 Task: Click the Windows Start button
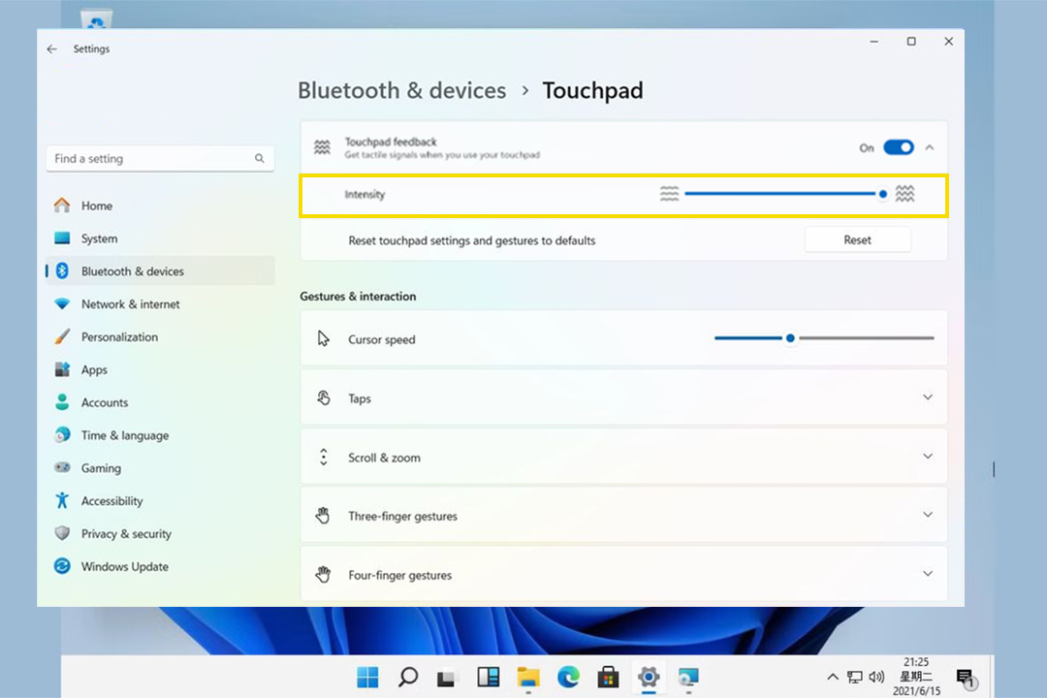point(368,677)
